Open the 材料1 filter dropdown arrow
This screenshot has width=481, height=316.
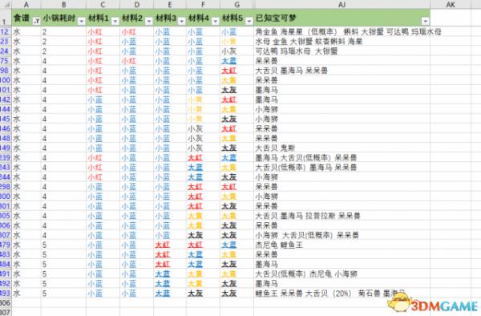(x=115, y=21)
